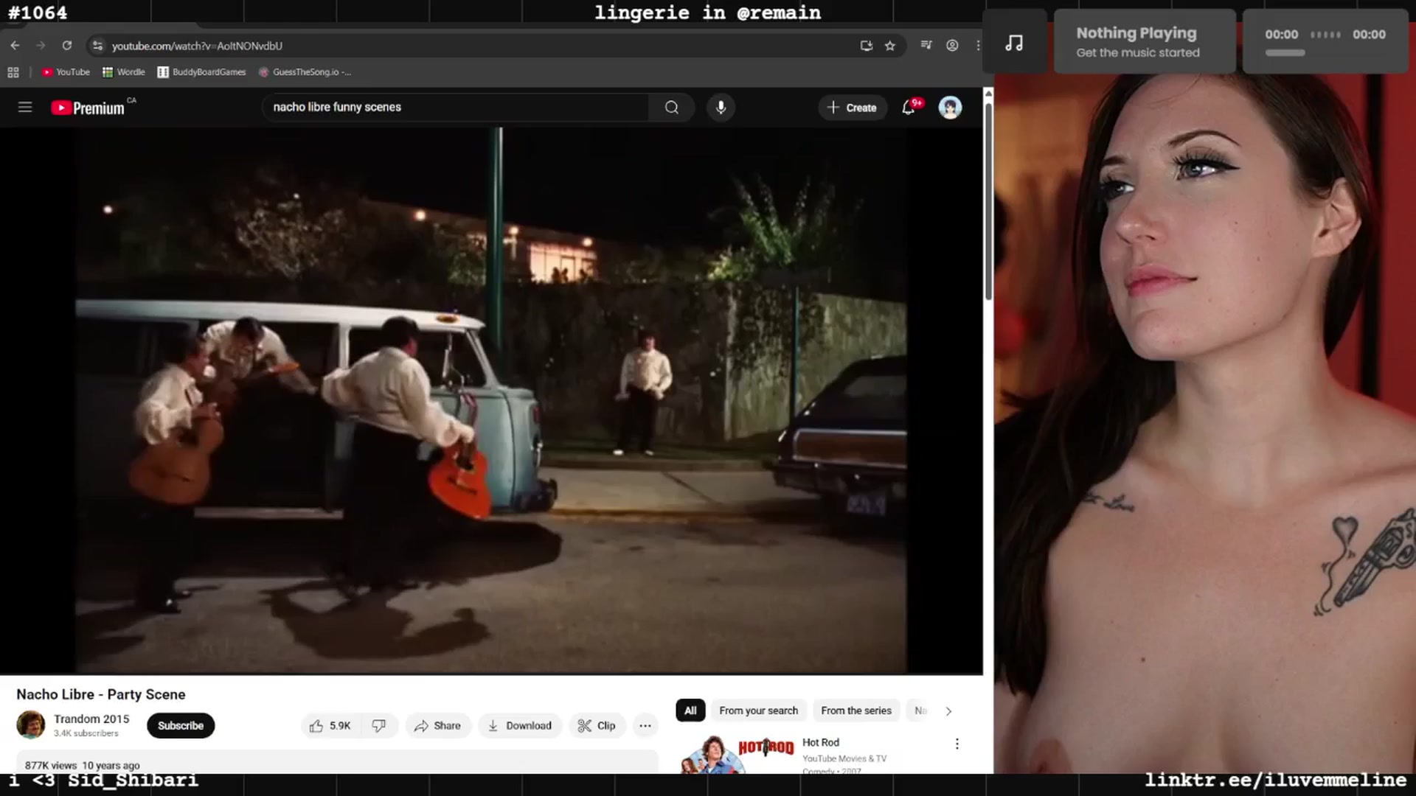
Task: Open the BuddyBoardGames bookmark
Action: click(x=201, y=72)
